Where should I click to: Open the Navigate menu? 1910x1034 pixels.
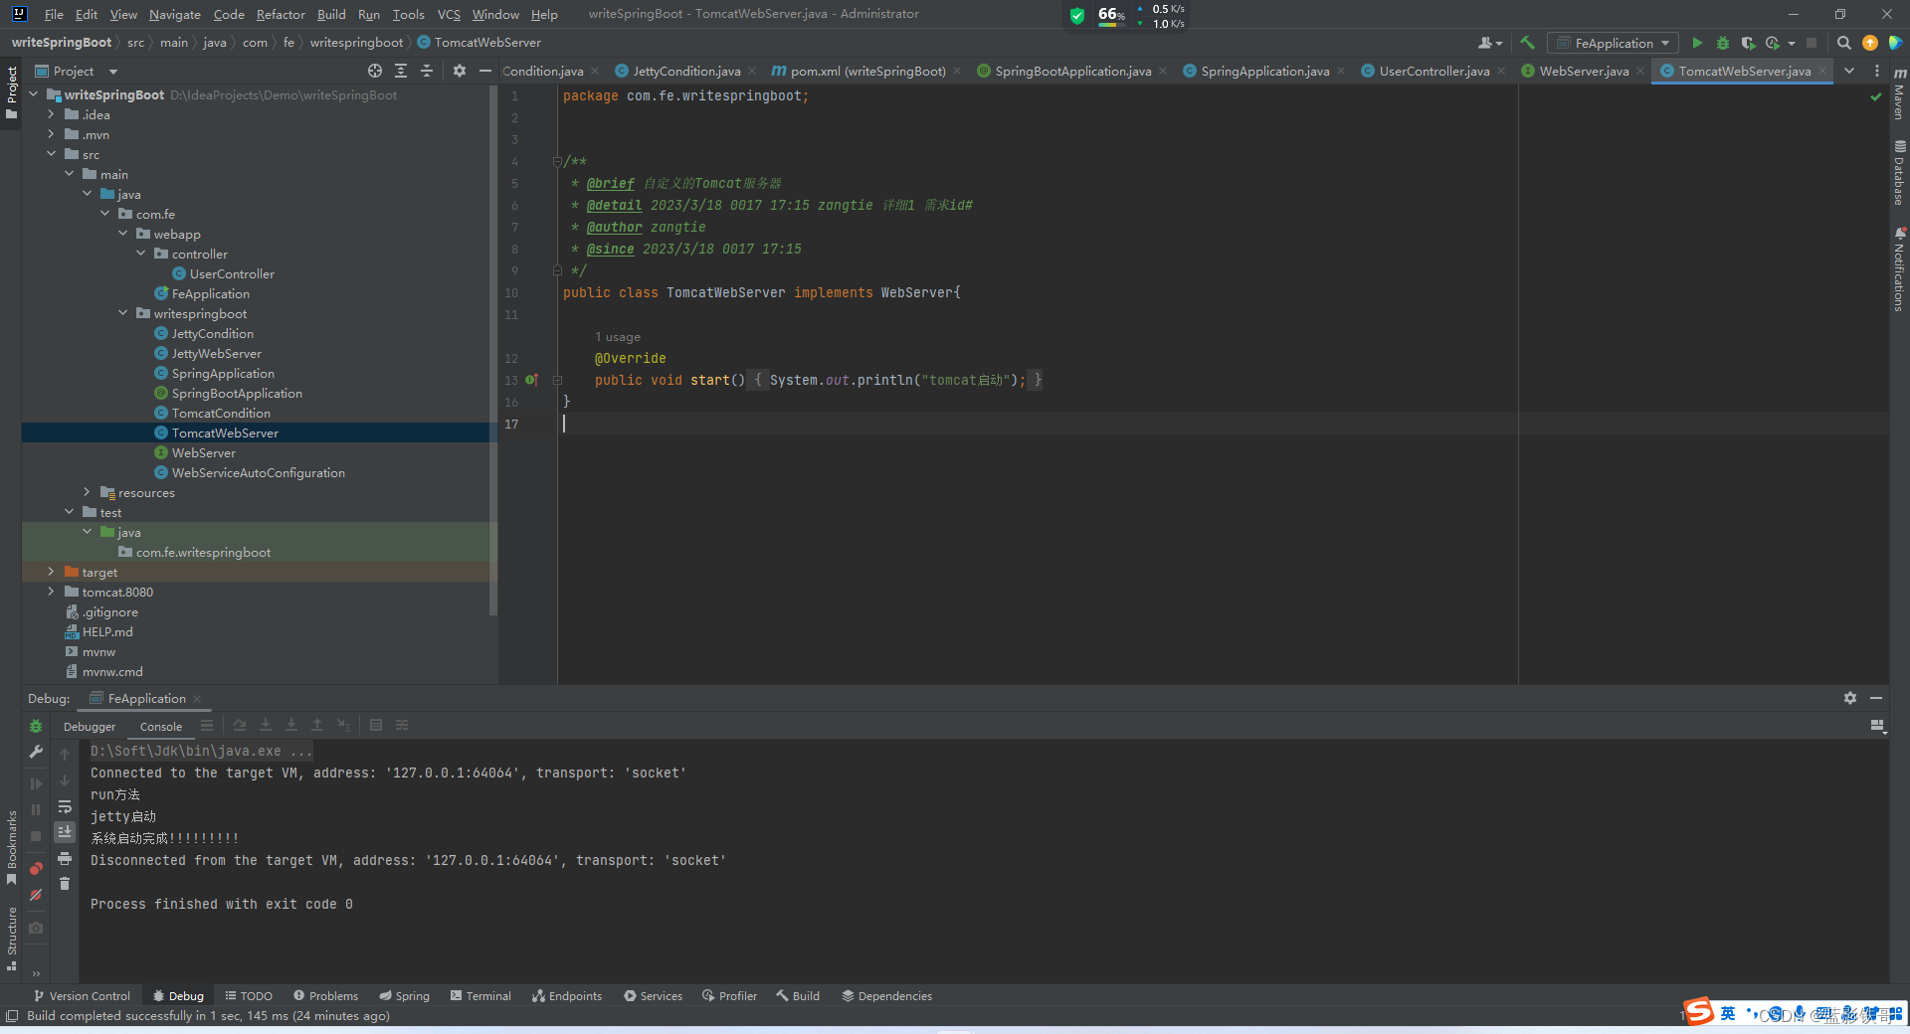175,14
